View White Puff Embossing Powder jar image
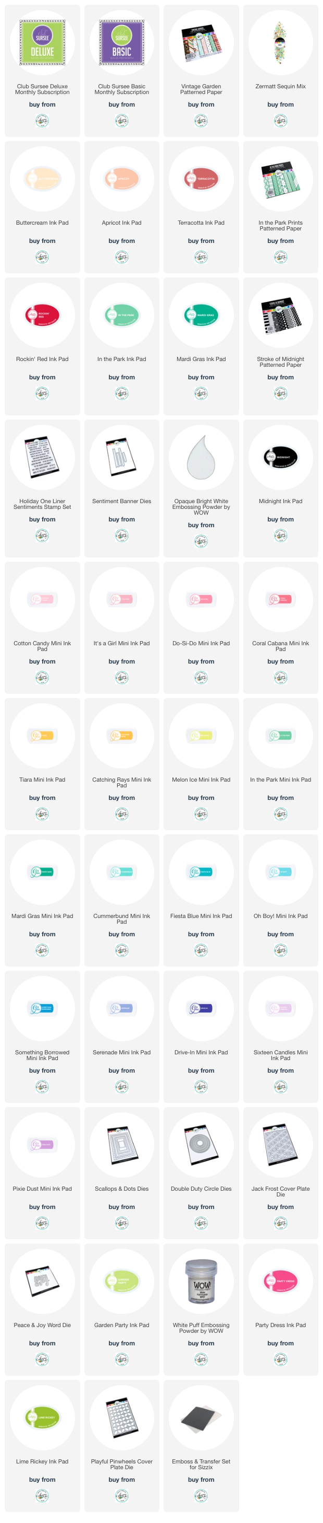Screen dimensions: 323x1523 (x=201, y=1281)
